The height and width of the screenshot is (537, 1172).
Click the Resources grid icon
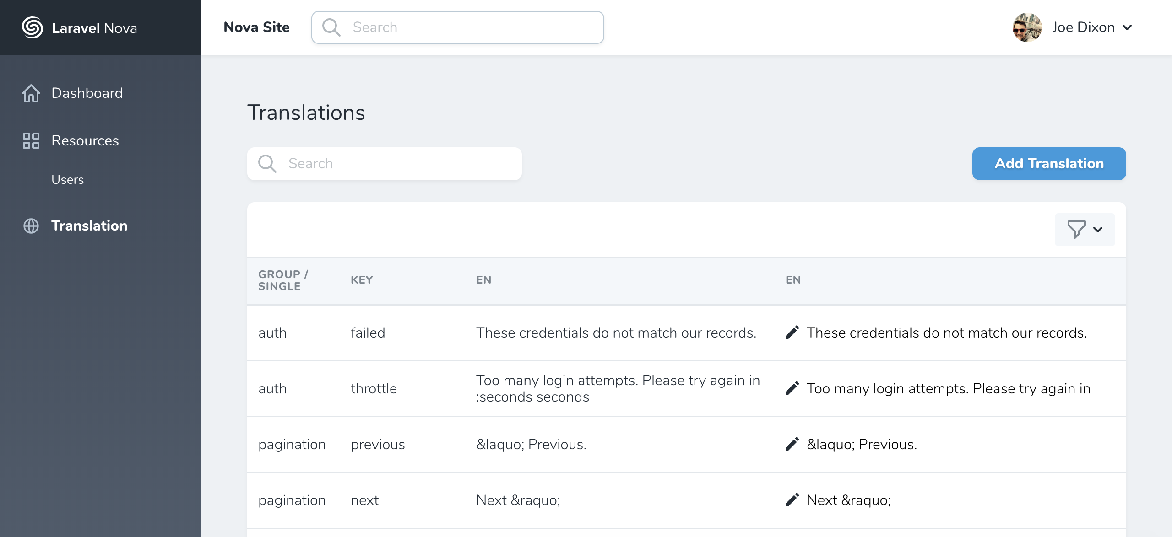(x=31, y=141)
